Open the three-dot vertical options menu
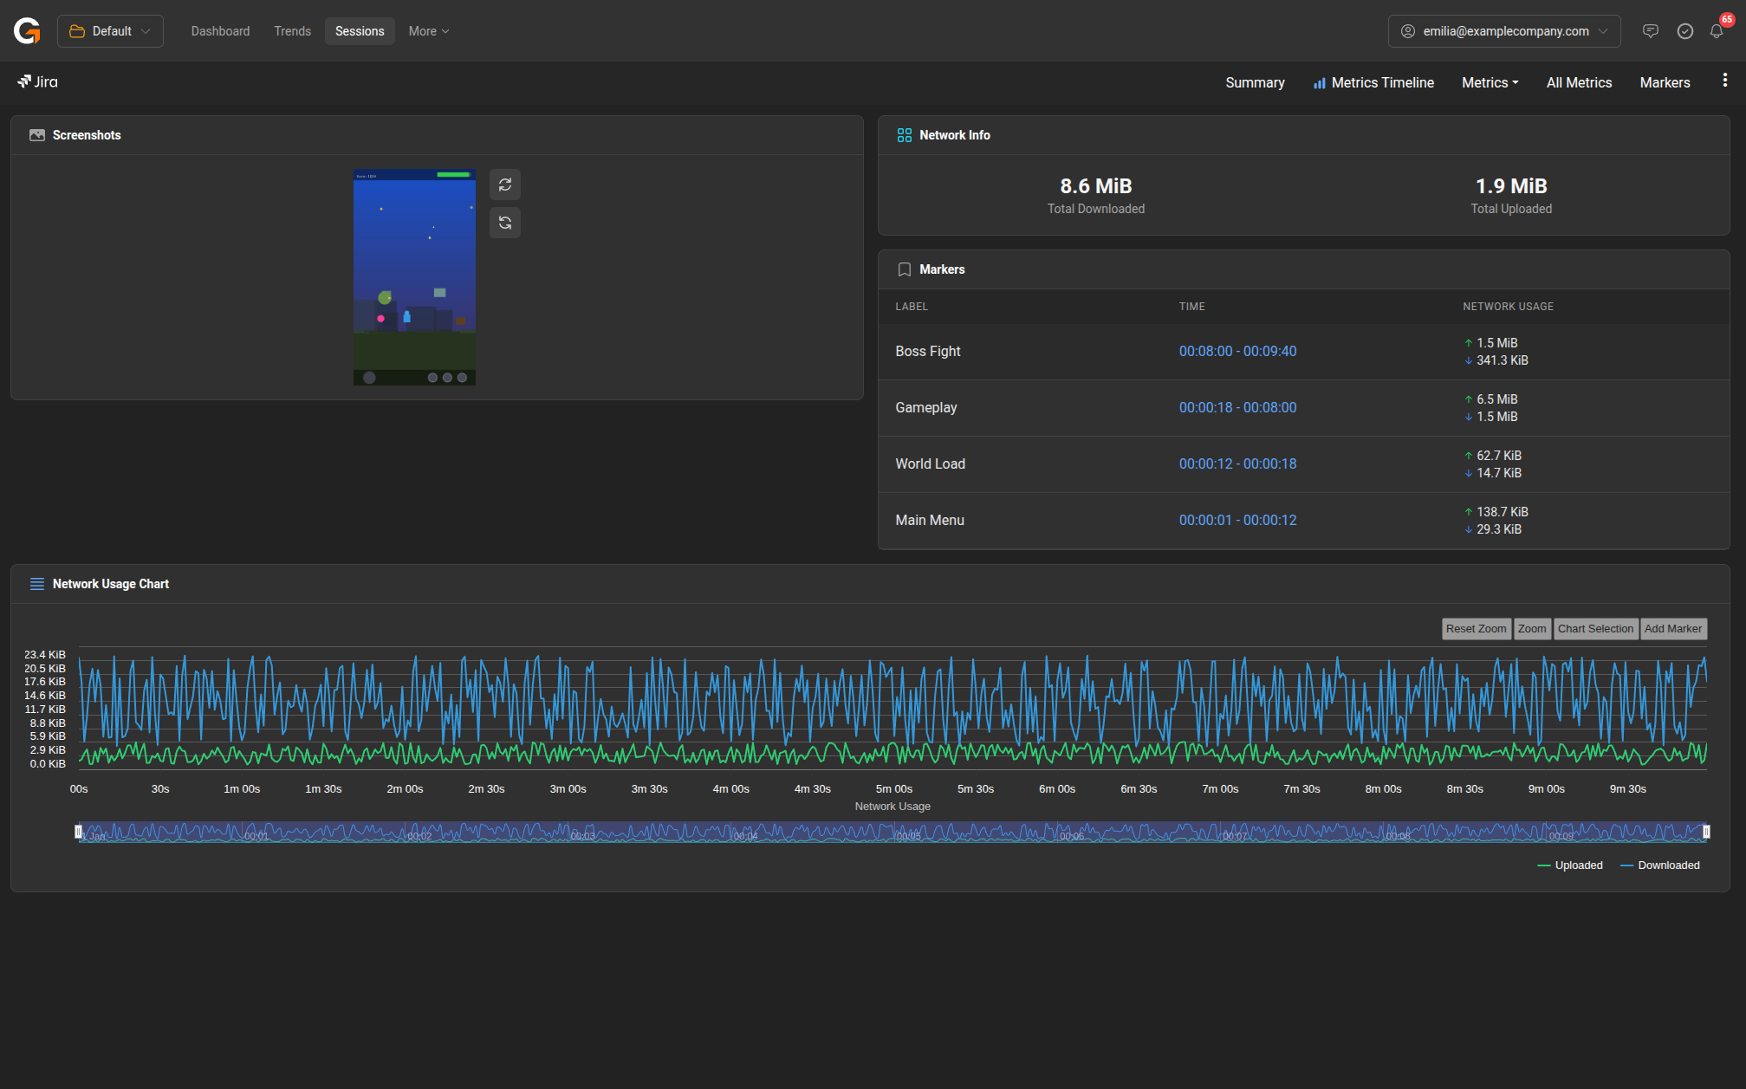The image size is (1746, 1089). (1724, 81)
